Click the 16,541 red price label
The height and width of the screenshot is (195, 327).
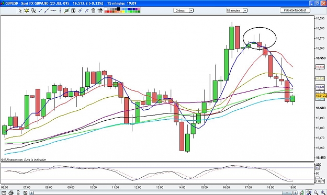point(320,67)
